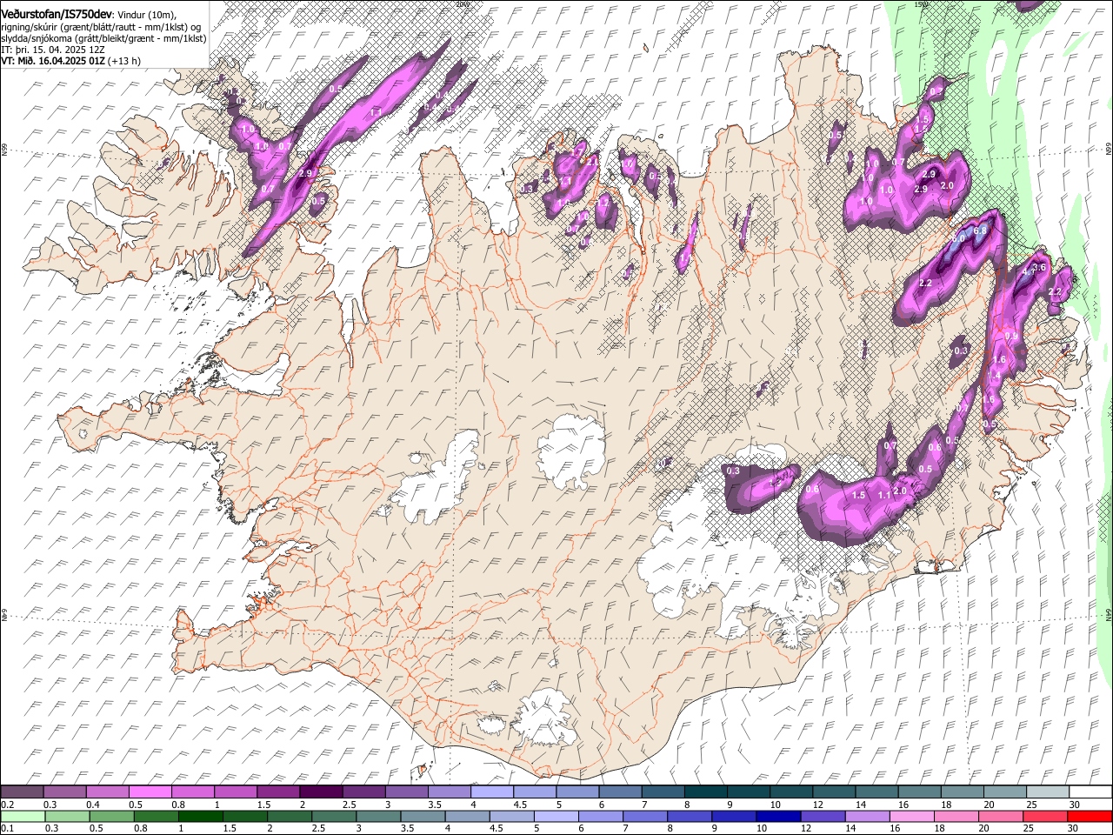Pick the light pink 16 swatch, lower legend
The width and height of the screenshot is (1113, 835).
pyautogui.click(x=912, y=816)
